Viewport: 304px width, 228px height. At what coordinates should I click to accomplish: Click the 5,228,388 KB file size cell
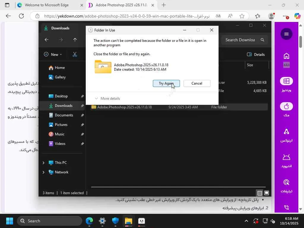point(257,83)
